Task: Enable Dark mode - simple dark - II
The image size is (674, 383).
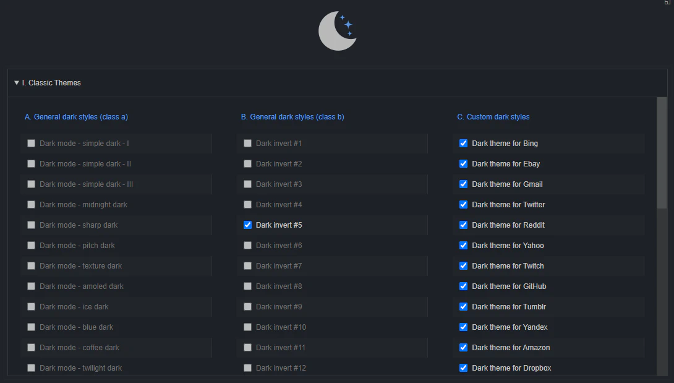Action: click(x=32, y=163)
